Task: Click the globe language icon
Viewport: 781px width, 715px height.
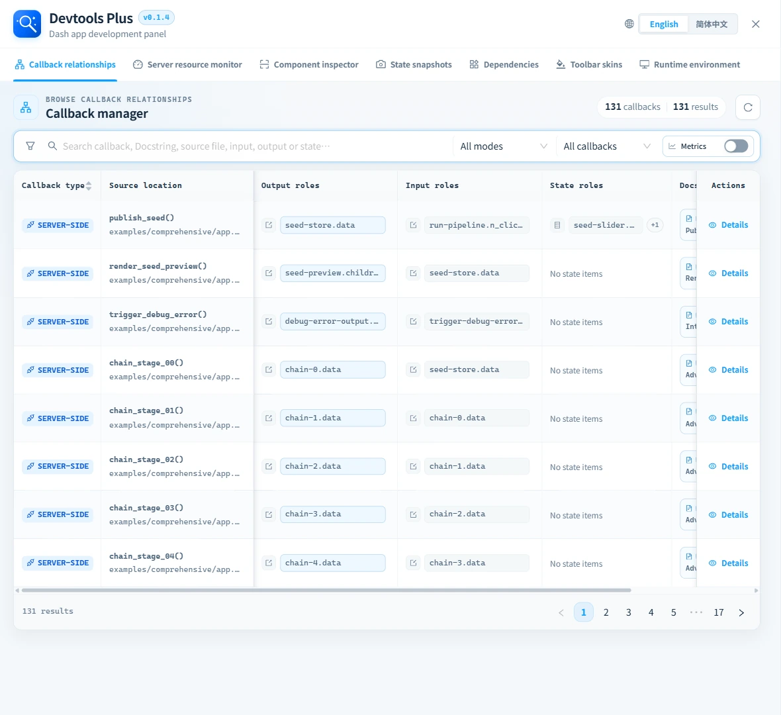Action: [629, 24]
